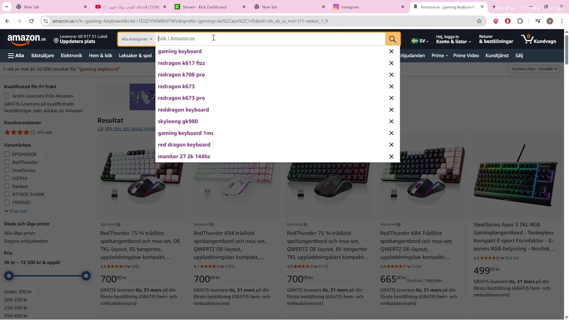Adjust the minimum price slider handle
The height and width of the screenshot is (320, 569).
[x=9, y=276]
